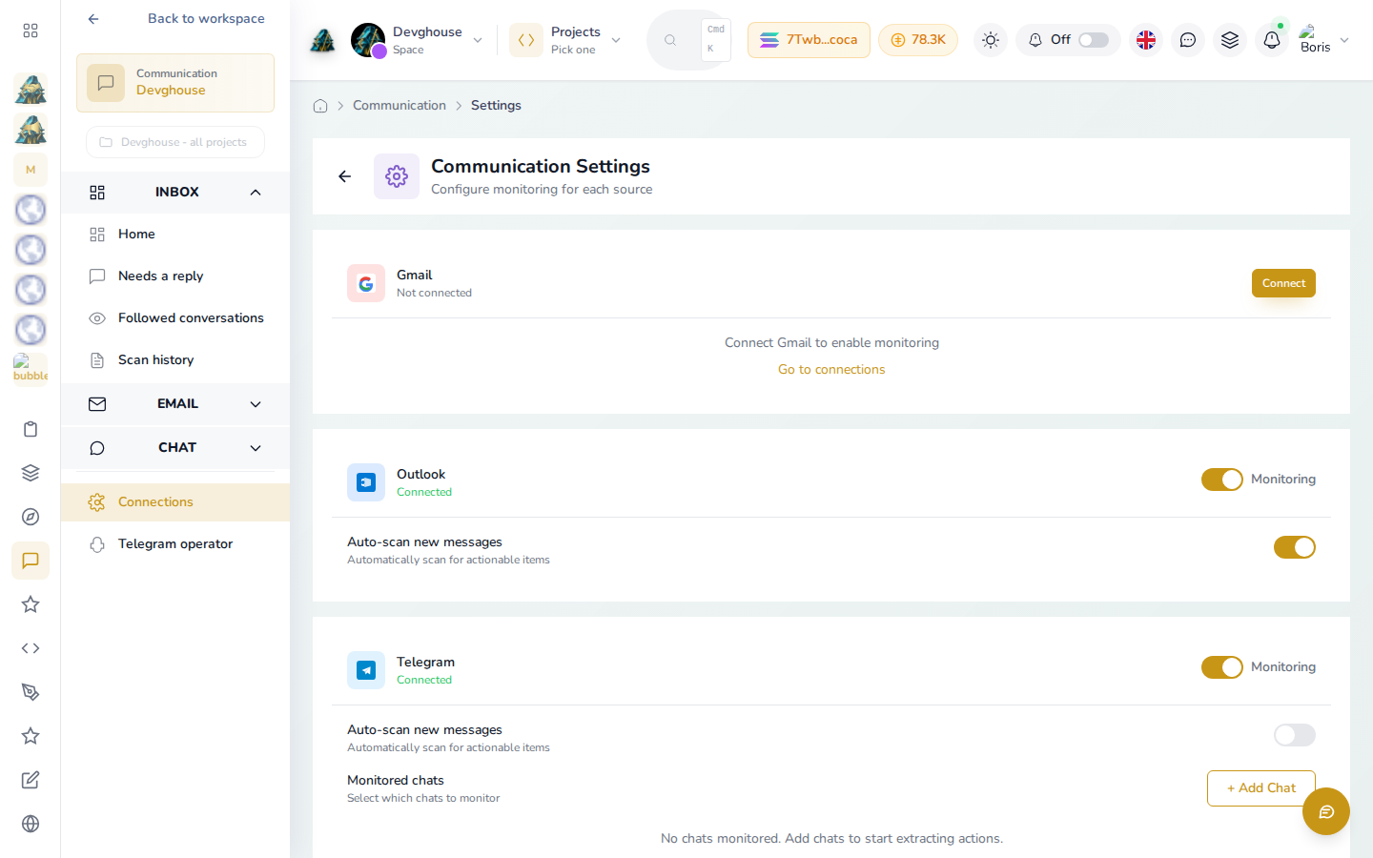Follow the Go to connections link

pos(831,370)
